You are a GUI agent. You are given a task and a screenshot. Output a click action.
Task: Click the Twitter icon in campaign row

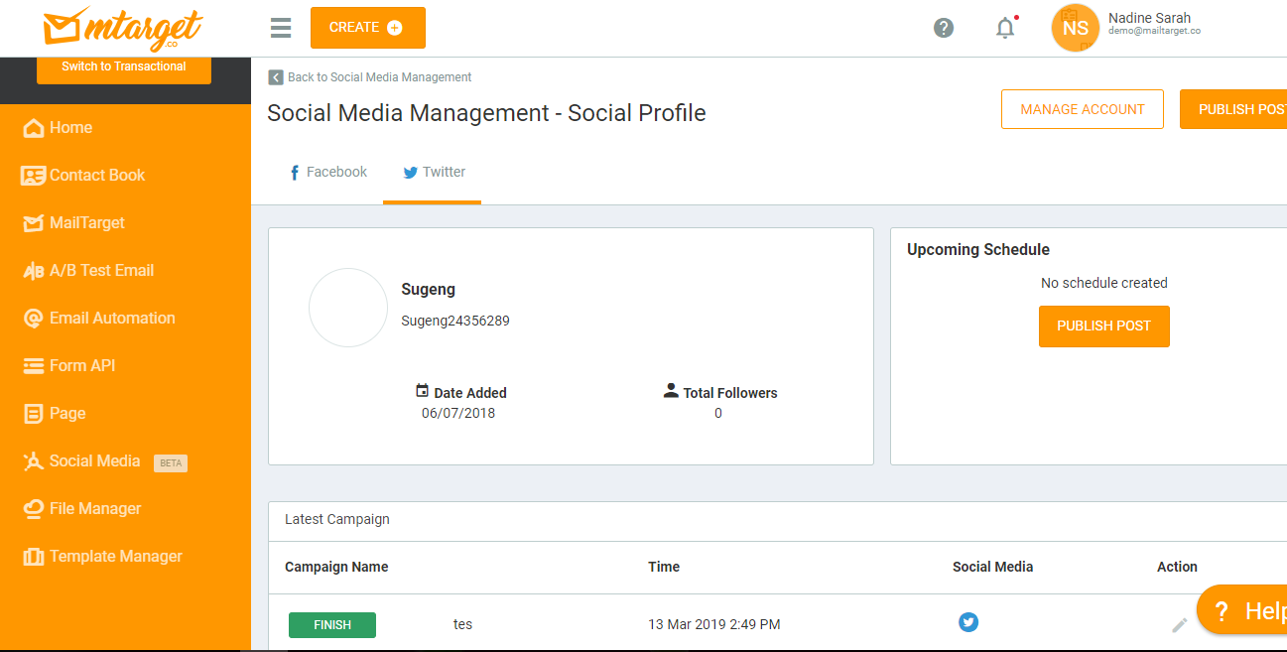pos(968,622)
